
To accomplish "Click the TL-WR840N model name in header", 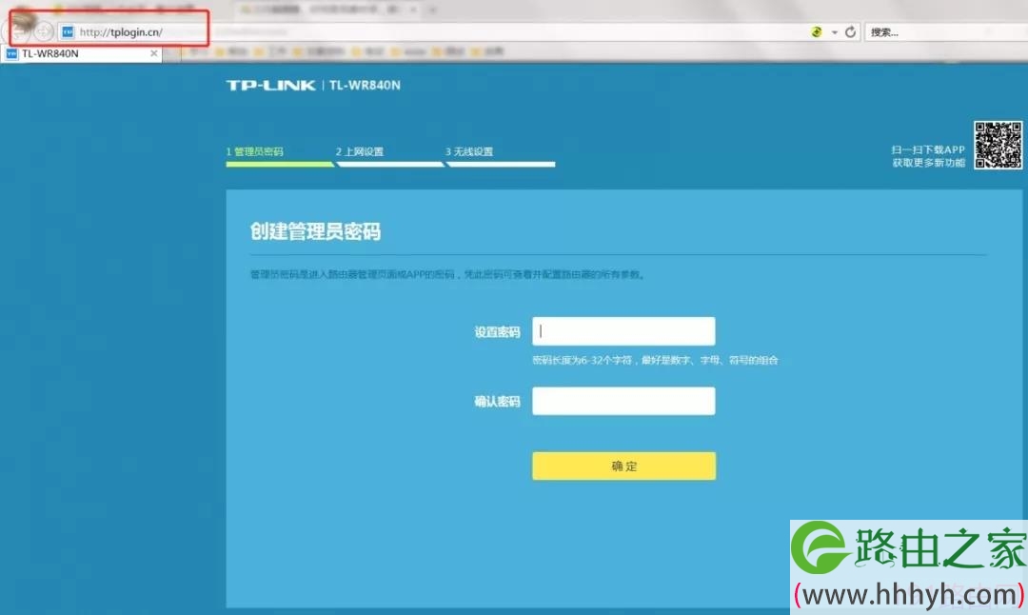I will click(x=365, y=86).
